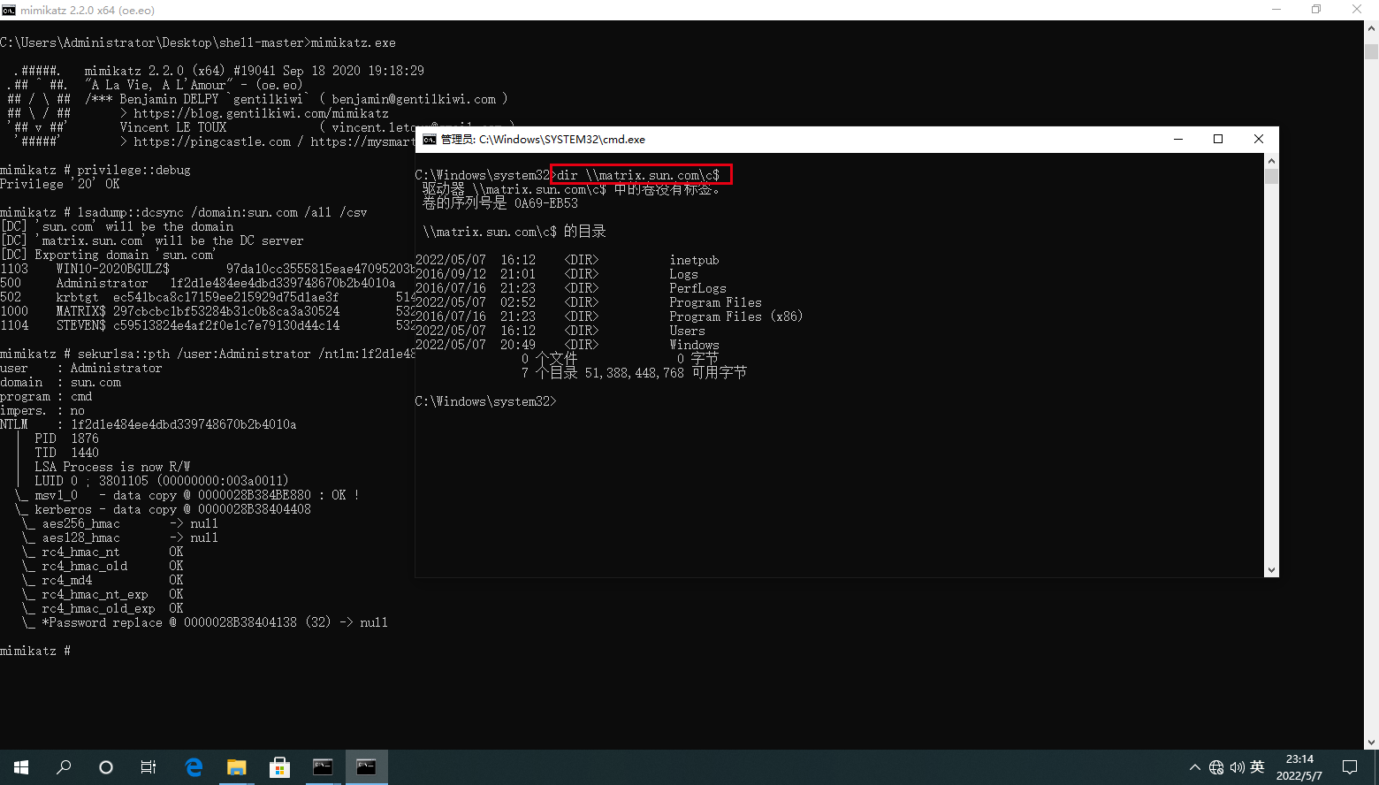This screenshot has height=785, width=1379.
Task: Click mimikatz scrollbar up arrow
Action: tap(1371, 28)
